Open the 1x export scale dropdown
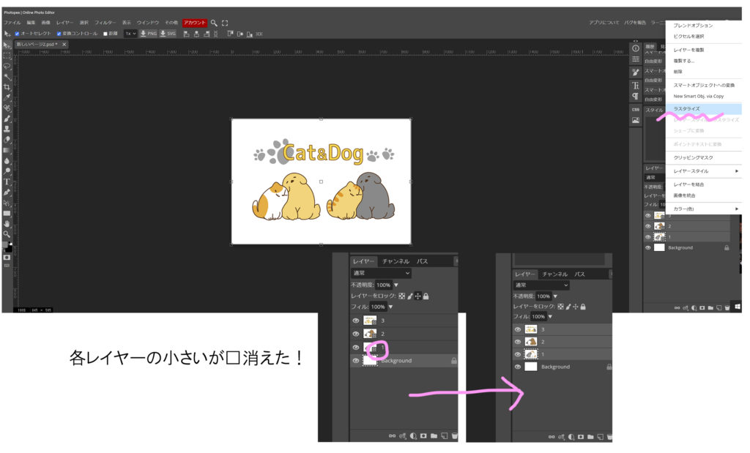Viewport: 750px width, 453px height. [x=130, y=34]
